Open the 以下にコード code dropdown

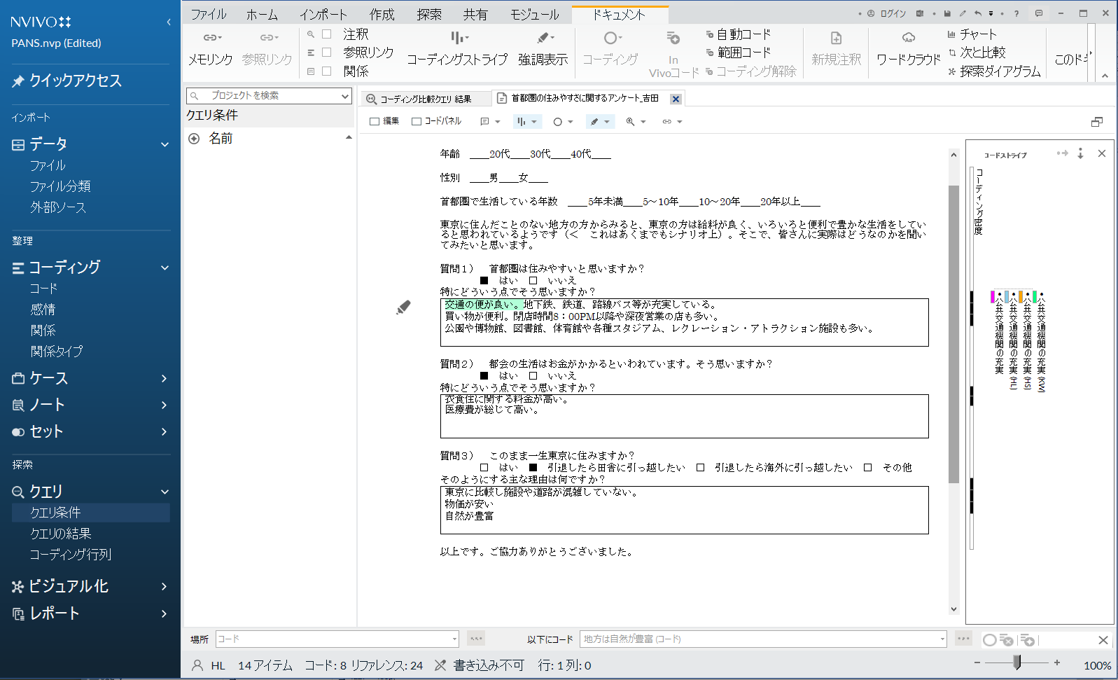[x=942, y=639]
